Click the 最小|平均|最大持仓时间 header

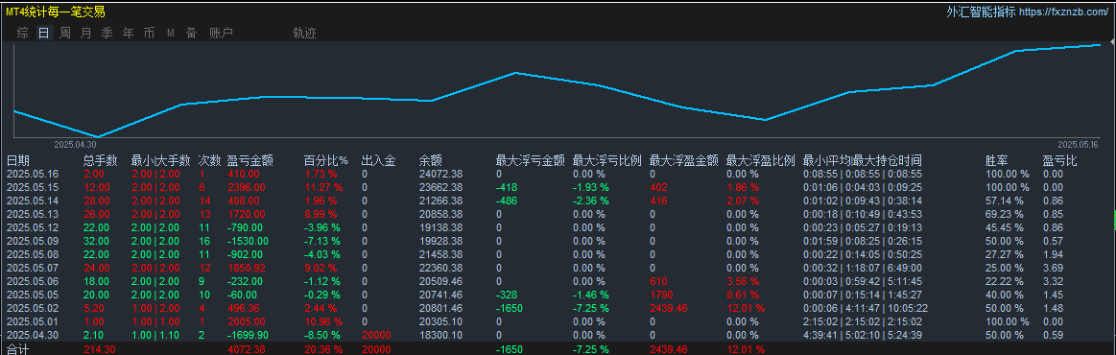pyautogui.click(x=863, y=161)
